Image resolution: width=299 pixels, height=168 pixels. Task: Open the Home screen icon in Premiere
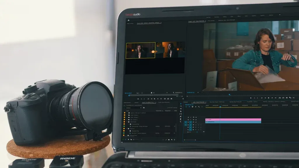tap(128, 20)
